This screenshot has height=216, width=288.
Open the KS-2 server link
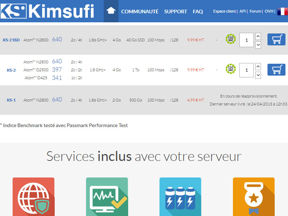11,70
